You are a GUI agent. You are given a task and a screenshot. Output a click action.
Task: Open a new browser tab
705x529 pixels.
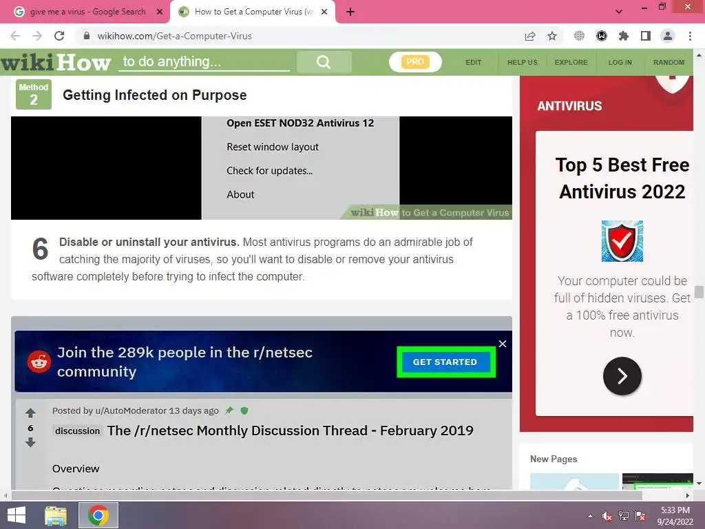[350, 12]
